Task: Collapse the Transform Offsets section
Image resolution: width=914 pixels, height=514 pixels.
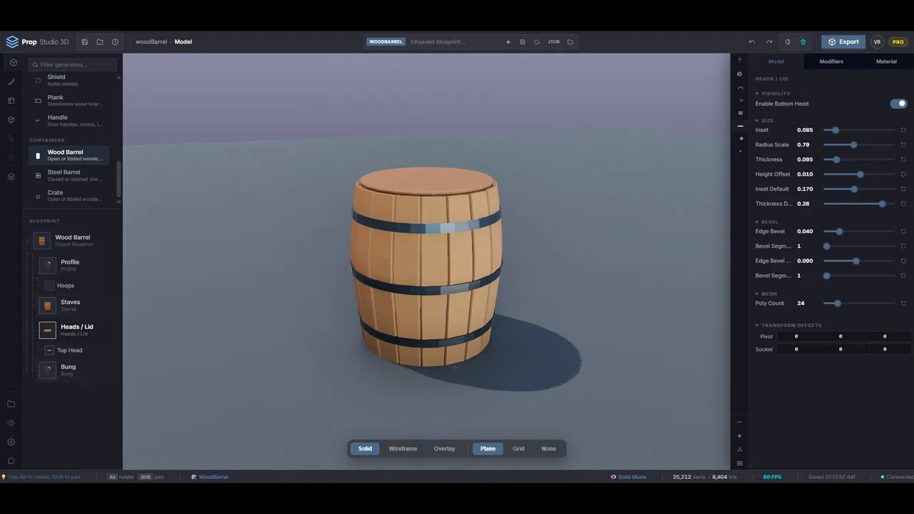Action: (788, 326)
